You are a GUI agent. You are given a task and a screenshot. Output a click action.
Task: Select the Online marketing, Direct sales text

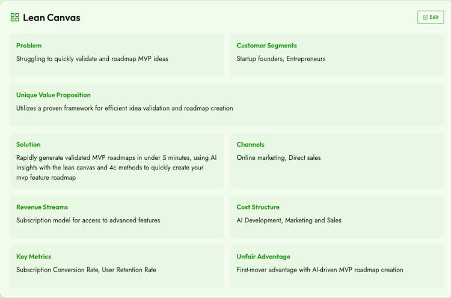[278, 157]
